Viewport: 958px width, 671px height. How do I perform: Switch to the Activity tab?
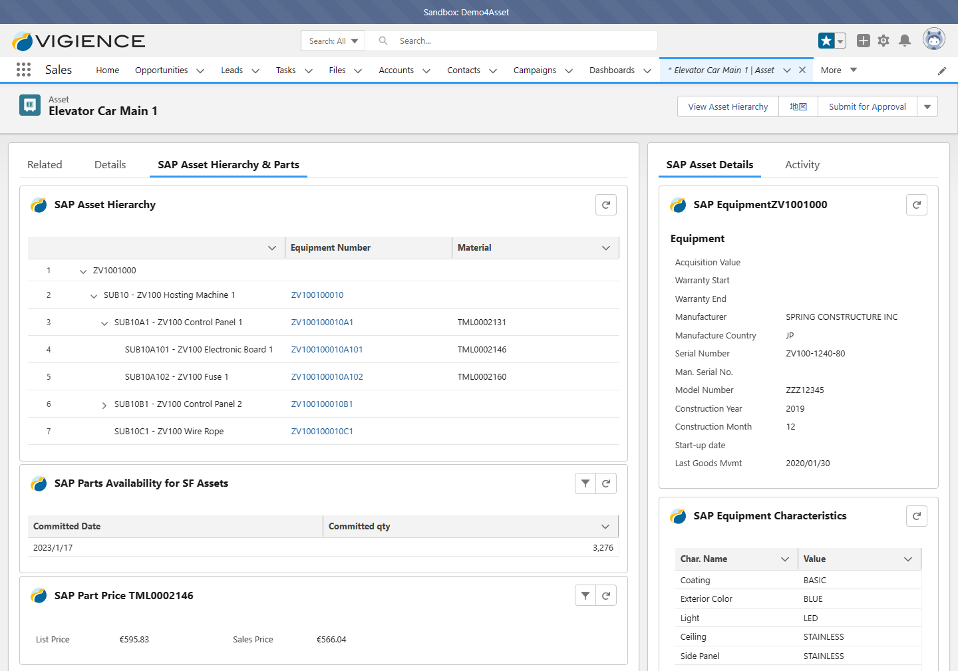point(802,165)
